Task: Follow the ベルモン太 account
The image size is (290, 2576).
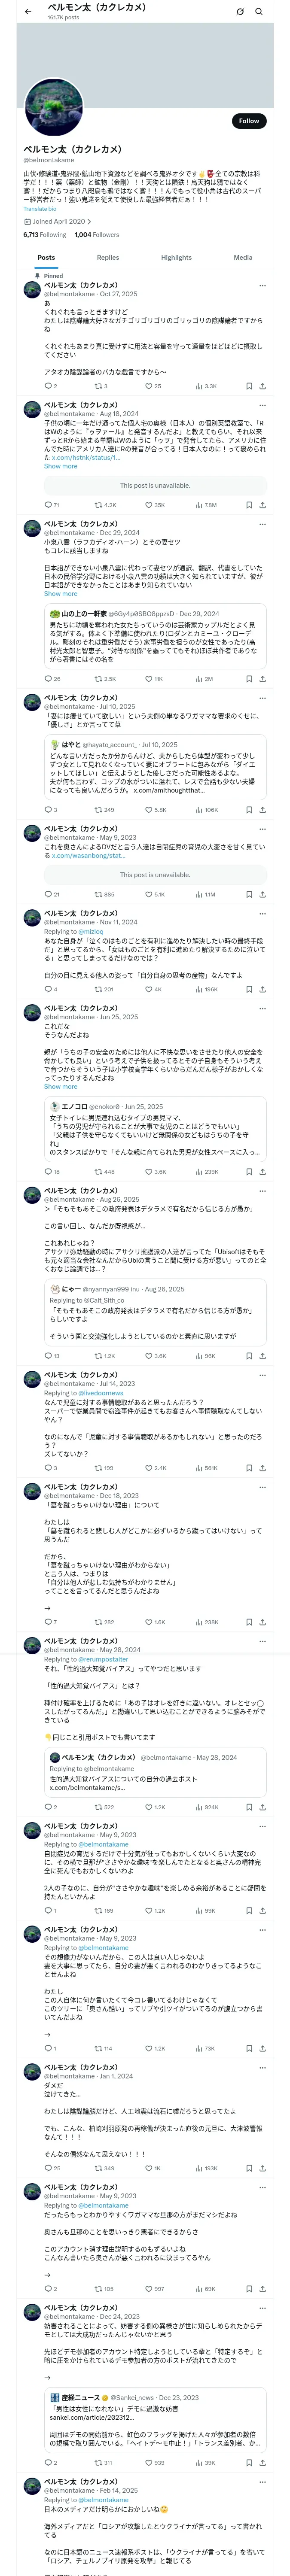Action: pos(249,121)
